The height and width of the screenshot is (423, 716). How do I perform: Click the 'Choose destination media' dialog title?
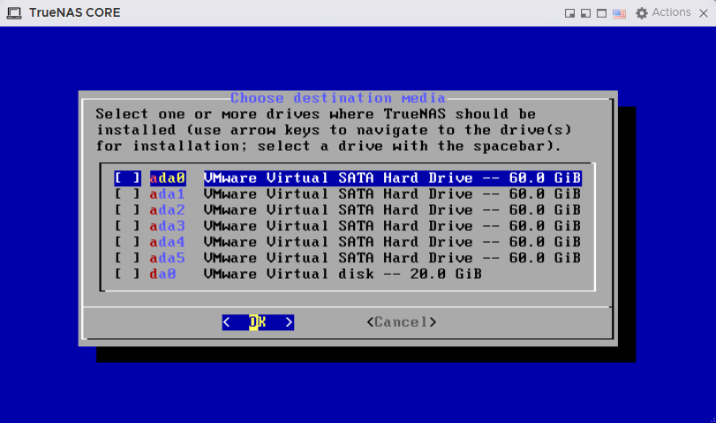(x=338, y=98)
